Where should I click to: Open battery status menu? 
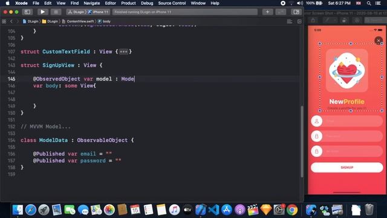point(314,3)
